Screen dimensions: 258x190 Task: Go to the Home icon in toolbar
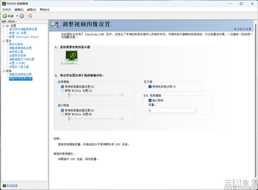(30, 16)
